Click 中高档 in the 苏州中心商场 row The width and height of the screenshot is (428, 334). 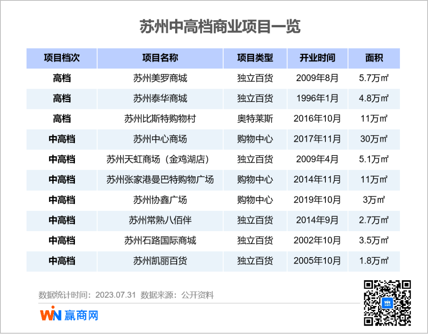[62, 139]
